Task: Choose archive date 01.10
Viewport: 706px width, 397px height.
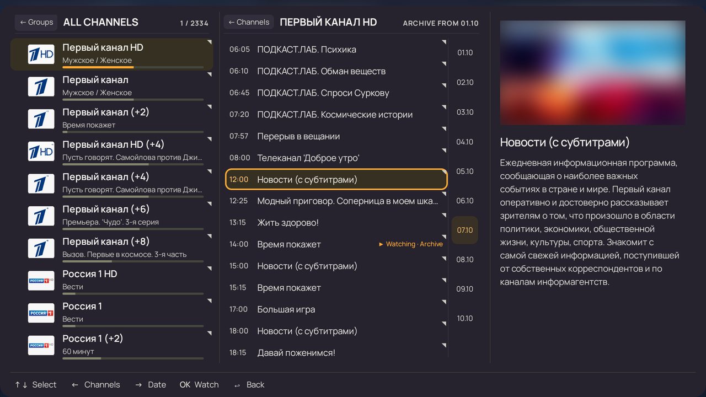Action: point(465,53)
